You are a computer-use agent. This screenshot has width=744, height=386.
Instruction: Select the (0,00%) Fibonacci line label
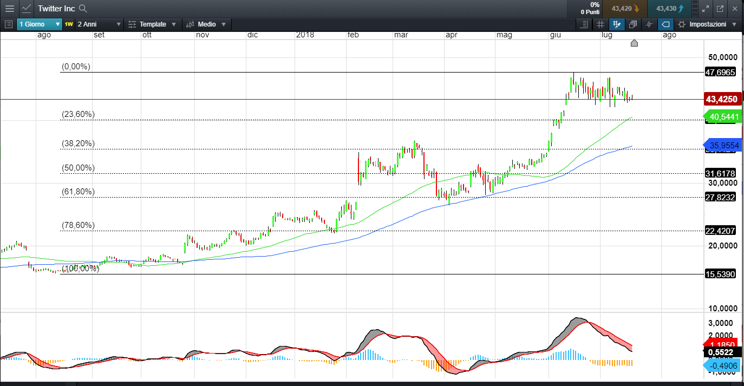76,67
